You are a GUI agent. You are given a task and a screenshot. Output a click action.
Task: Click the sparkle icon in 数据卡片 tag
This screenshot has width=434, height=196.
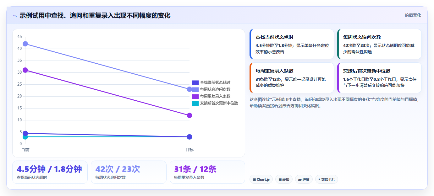(x=319, y=179)
